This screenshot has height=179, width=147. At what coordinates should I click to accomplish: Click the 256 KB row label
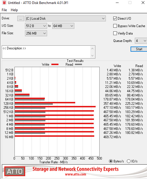[x=9, y=108]
